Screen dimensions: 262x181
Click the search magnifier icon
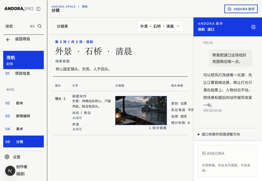(40, 26)
